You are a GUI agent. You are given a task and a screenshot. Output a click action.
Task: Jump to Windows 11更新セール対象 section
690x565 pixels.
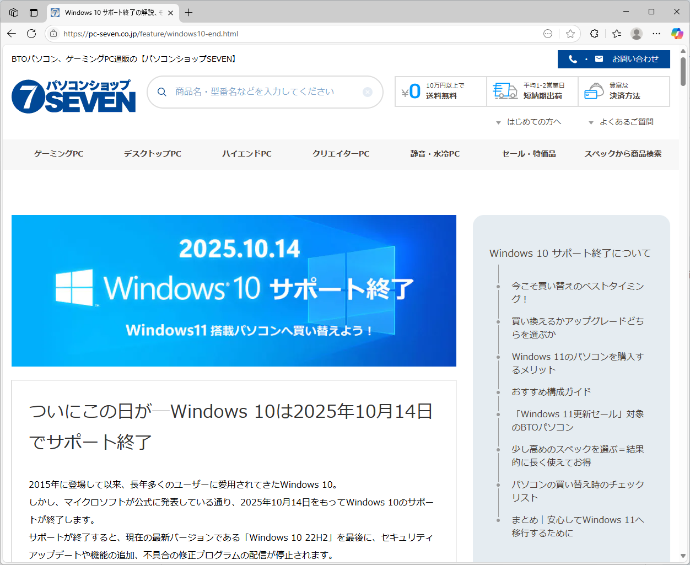[x=578, y=421]
